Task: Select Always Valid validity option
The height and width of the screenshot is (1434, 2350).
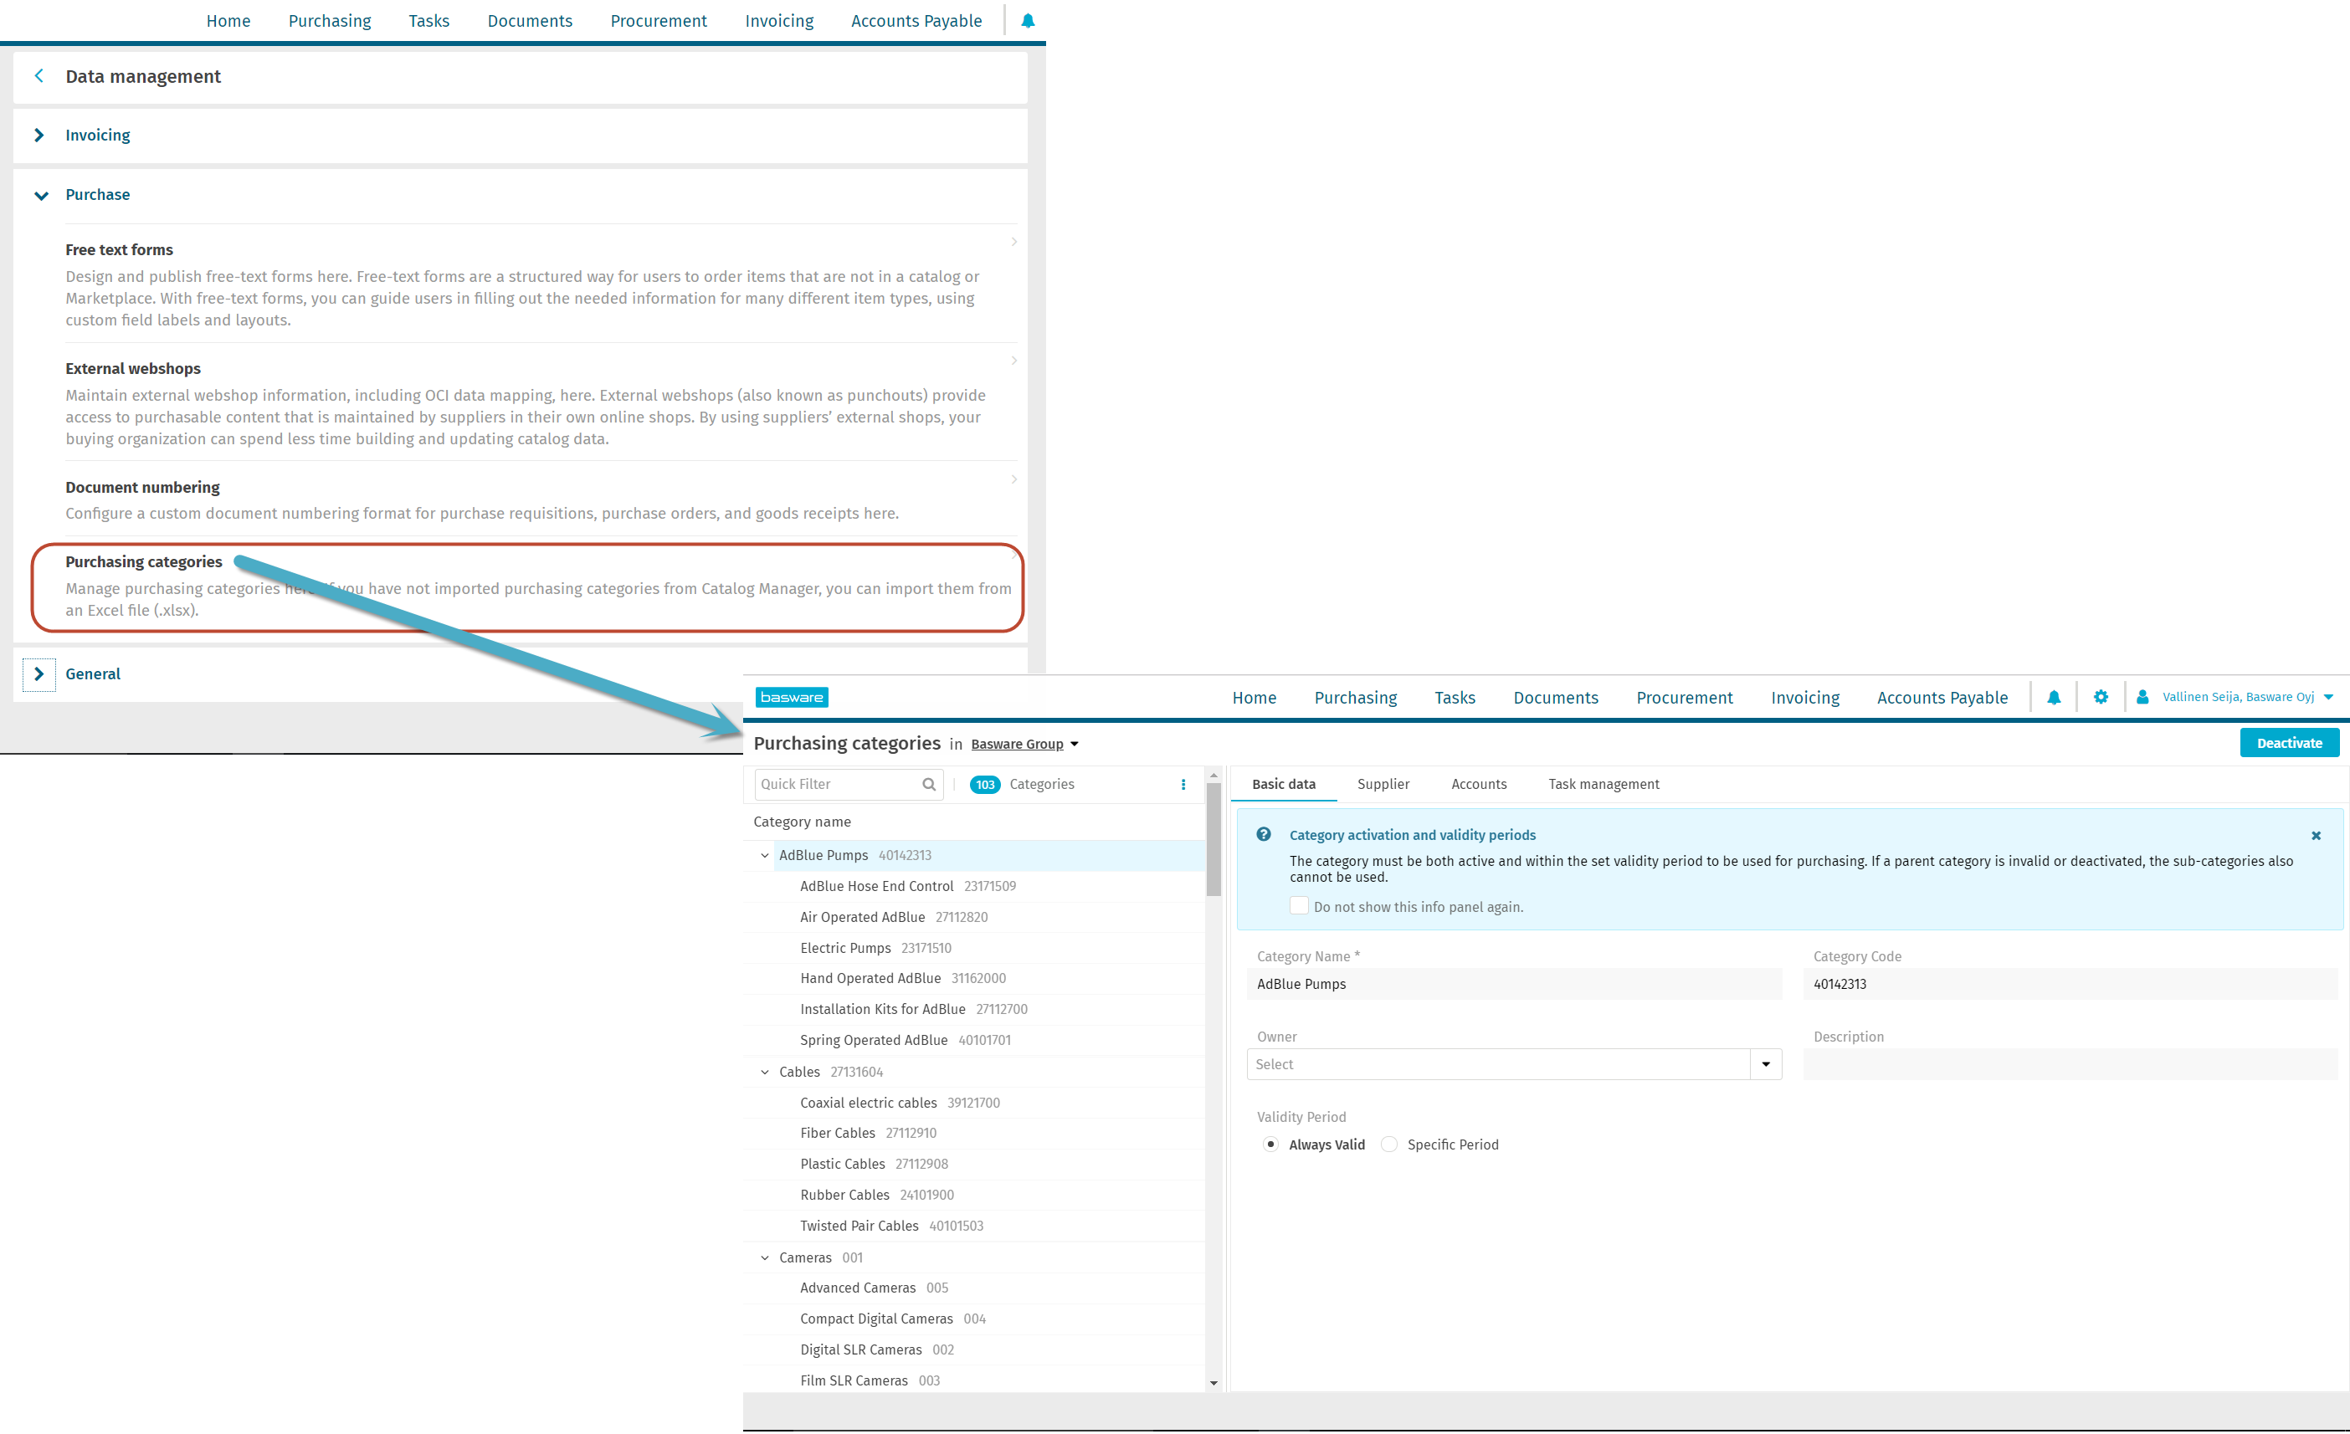Action: click(1270, 1145)
